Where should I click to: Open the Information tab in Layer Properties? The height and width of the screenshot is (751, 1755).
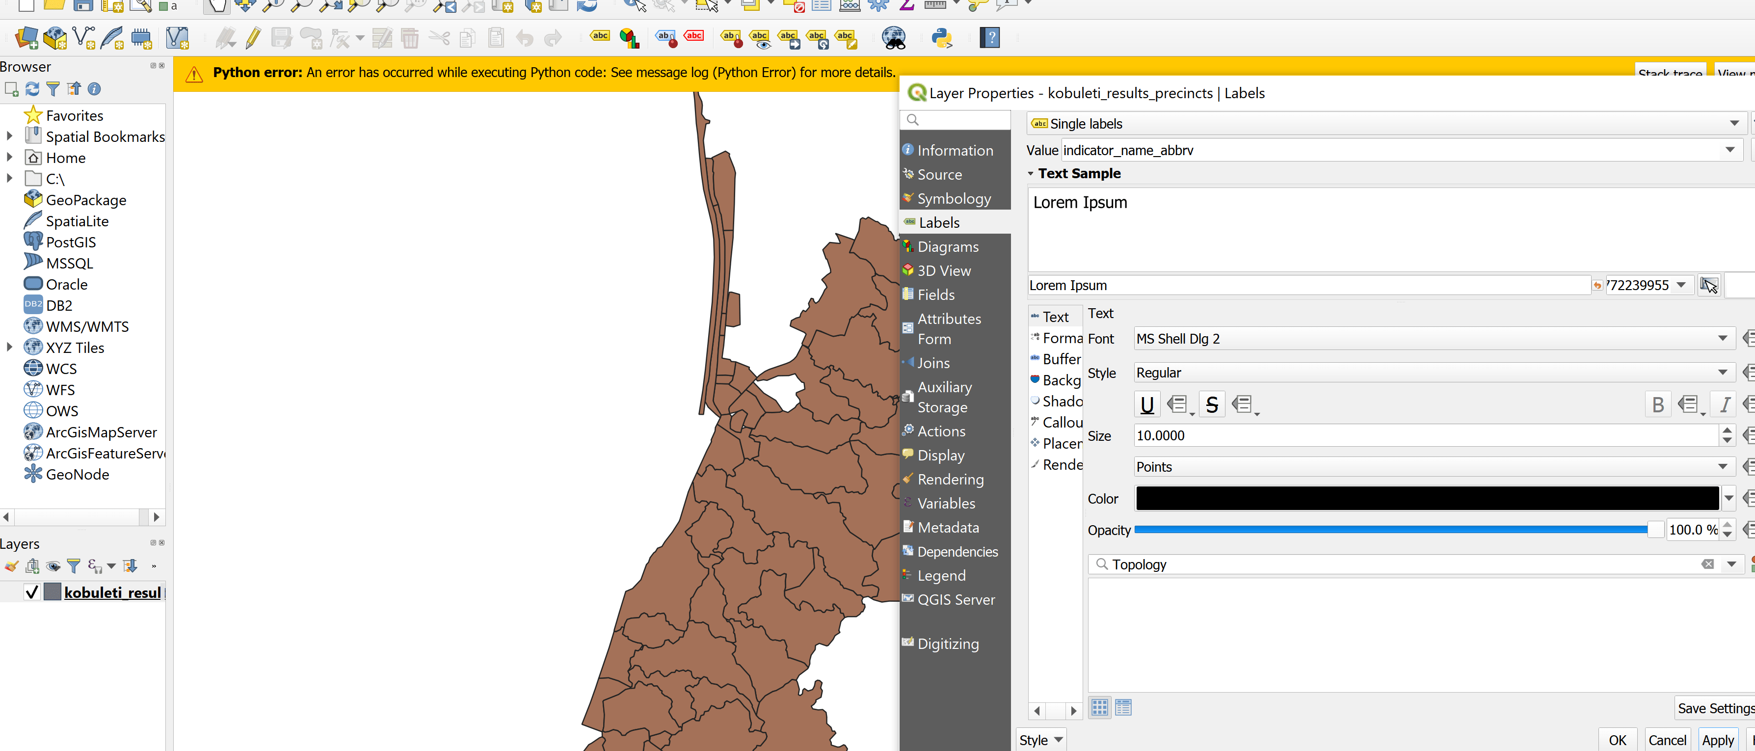[955, 150]
